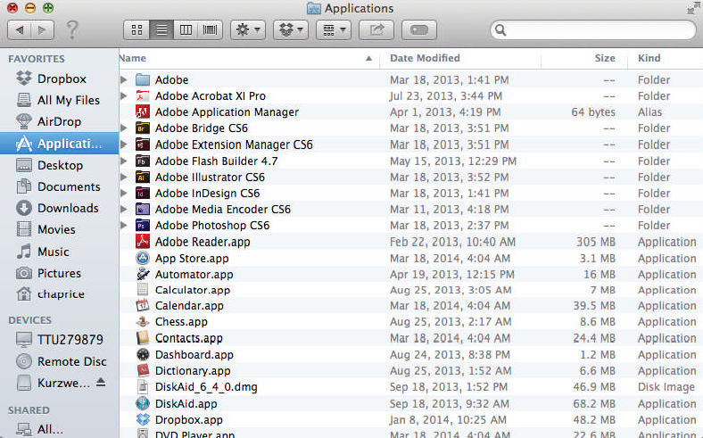The height and width of the screenshot is (438, 703).
Task: Click the Automator.app robot icon
Action: click(143, 275)
